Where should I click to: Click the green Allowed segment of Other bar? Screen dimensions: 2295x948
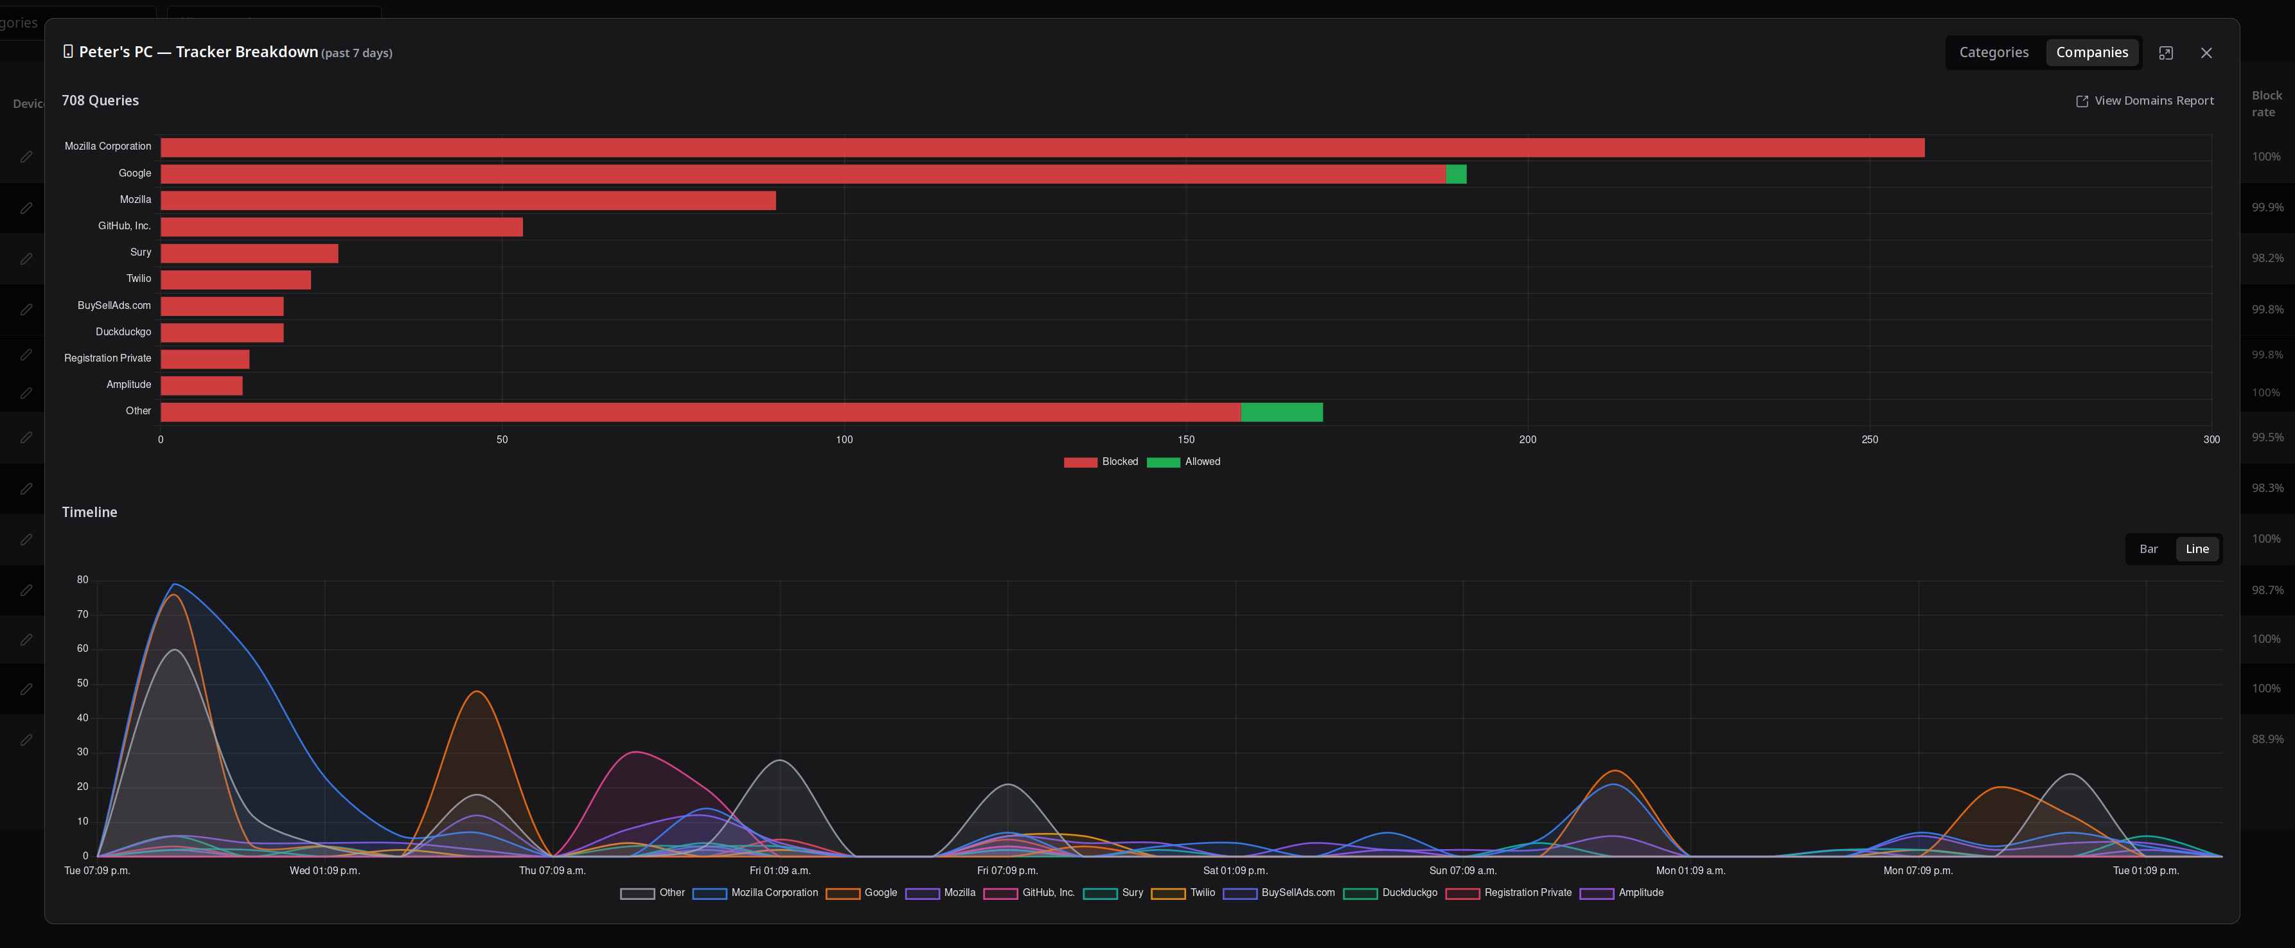click(x=1281, y=412)
